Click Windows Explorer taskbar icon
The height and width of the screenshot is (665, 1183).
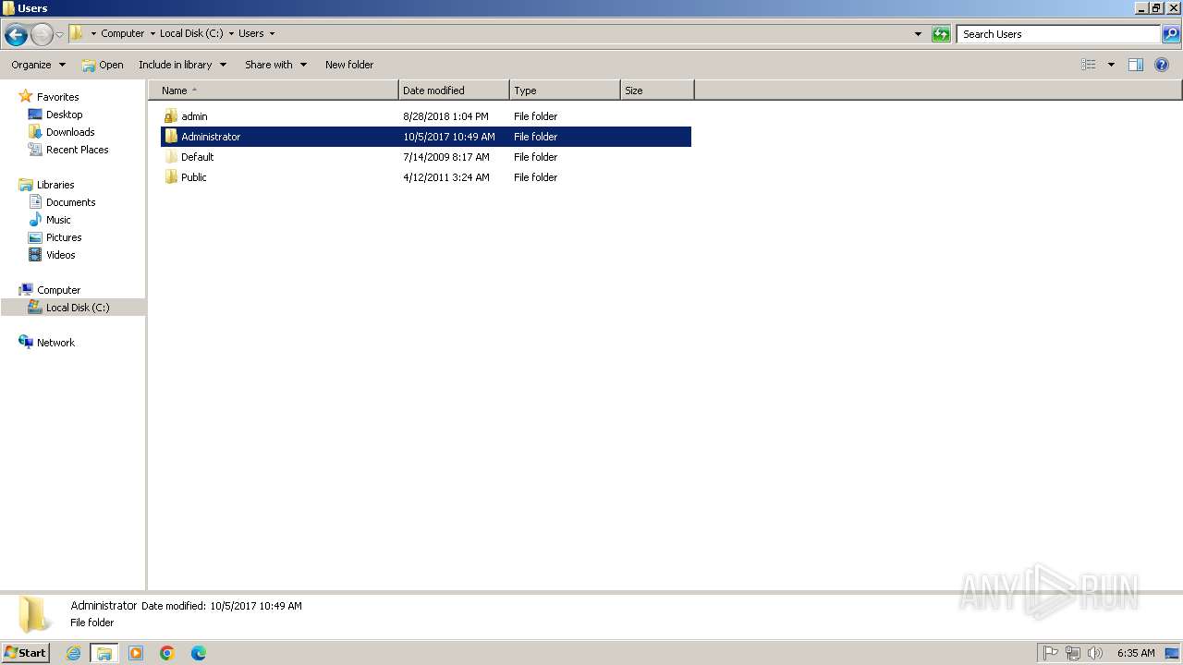[104, 653]
